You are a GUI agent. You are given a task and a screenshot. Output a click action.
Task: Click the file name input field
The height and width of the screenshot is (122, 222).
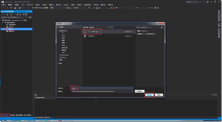tap(102, 88)
